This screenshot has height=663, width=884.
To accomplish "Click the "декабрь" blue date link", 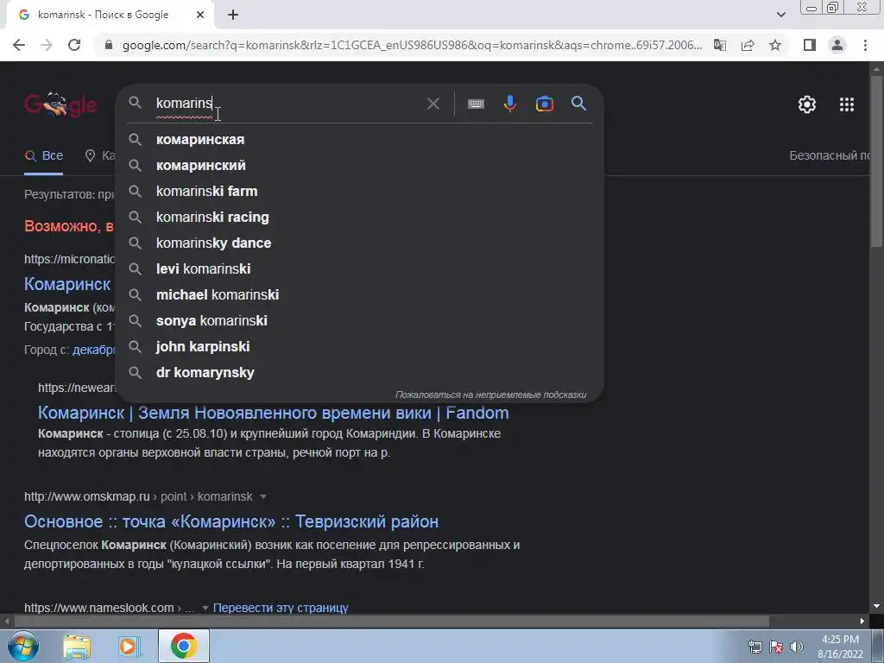I will click(x=93, y=350).
